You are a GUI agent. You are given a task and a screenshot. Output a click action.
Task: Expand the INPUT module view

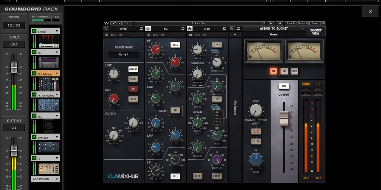coord(141,29)
